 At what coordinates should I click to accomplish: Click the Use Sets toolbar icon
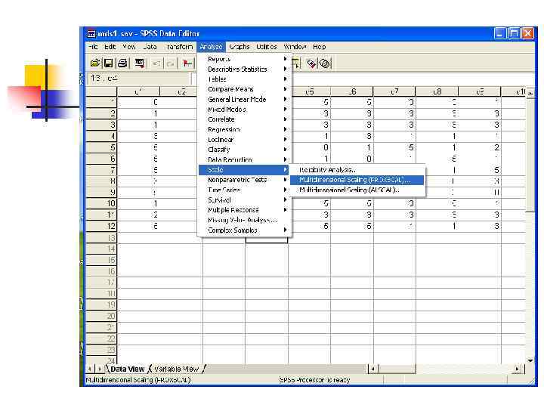click(x=325, y=63)
